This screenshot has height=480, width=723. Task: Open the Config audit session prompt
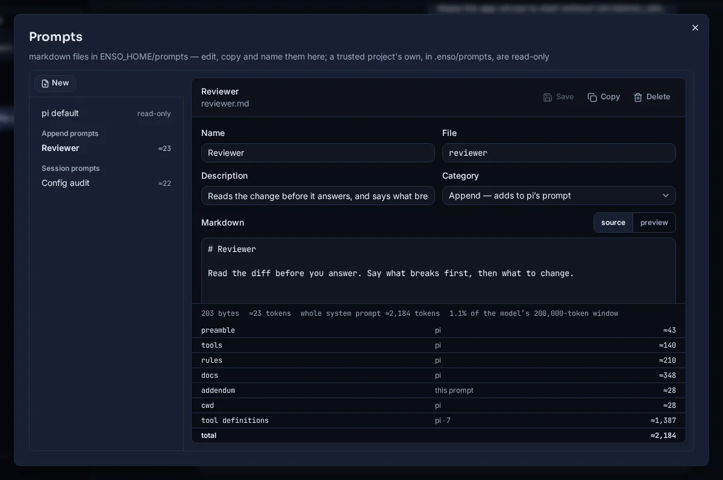(106, 183)
